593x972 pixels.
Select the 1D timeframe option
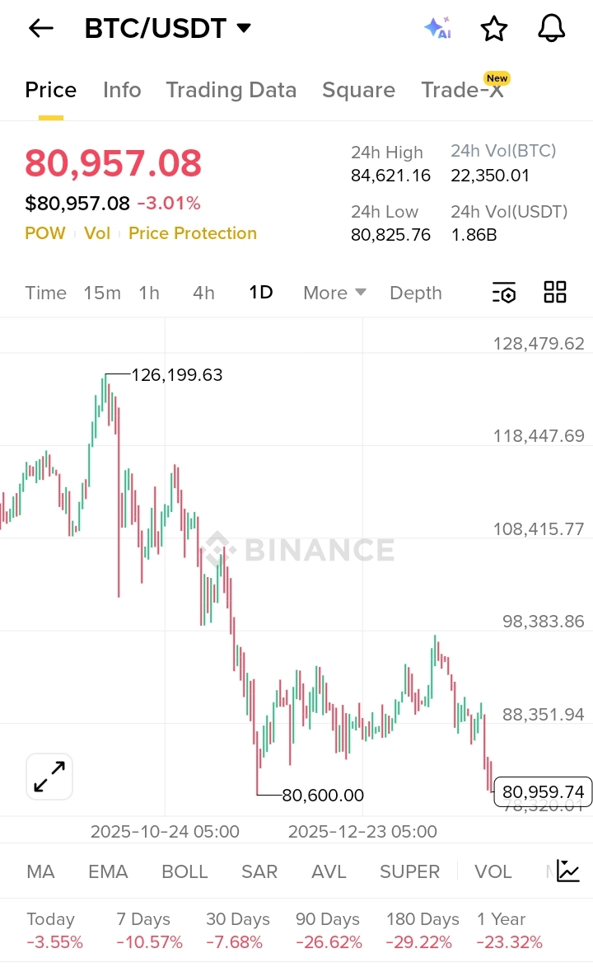click(x=261, y=293)
